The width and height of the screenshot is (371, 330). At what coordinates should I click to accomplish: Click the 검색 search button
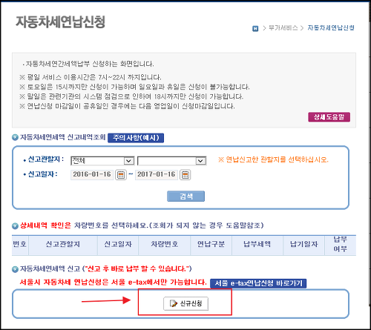(185, 197)
